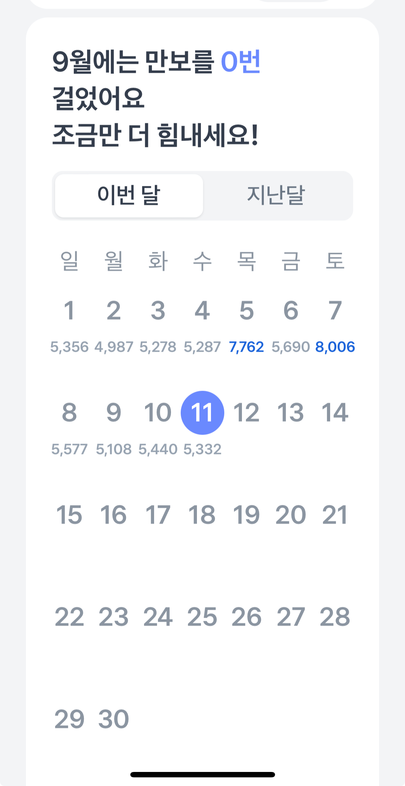Switch to the 지난달 tab
The width and height of the screenshot is (405, 786).
[x=276, y=196]
